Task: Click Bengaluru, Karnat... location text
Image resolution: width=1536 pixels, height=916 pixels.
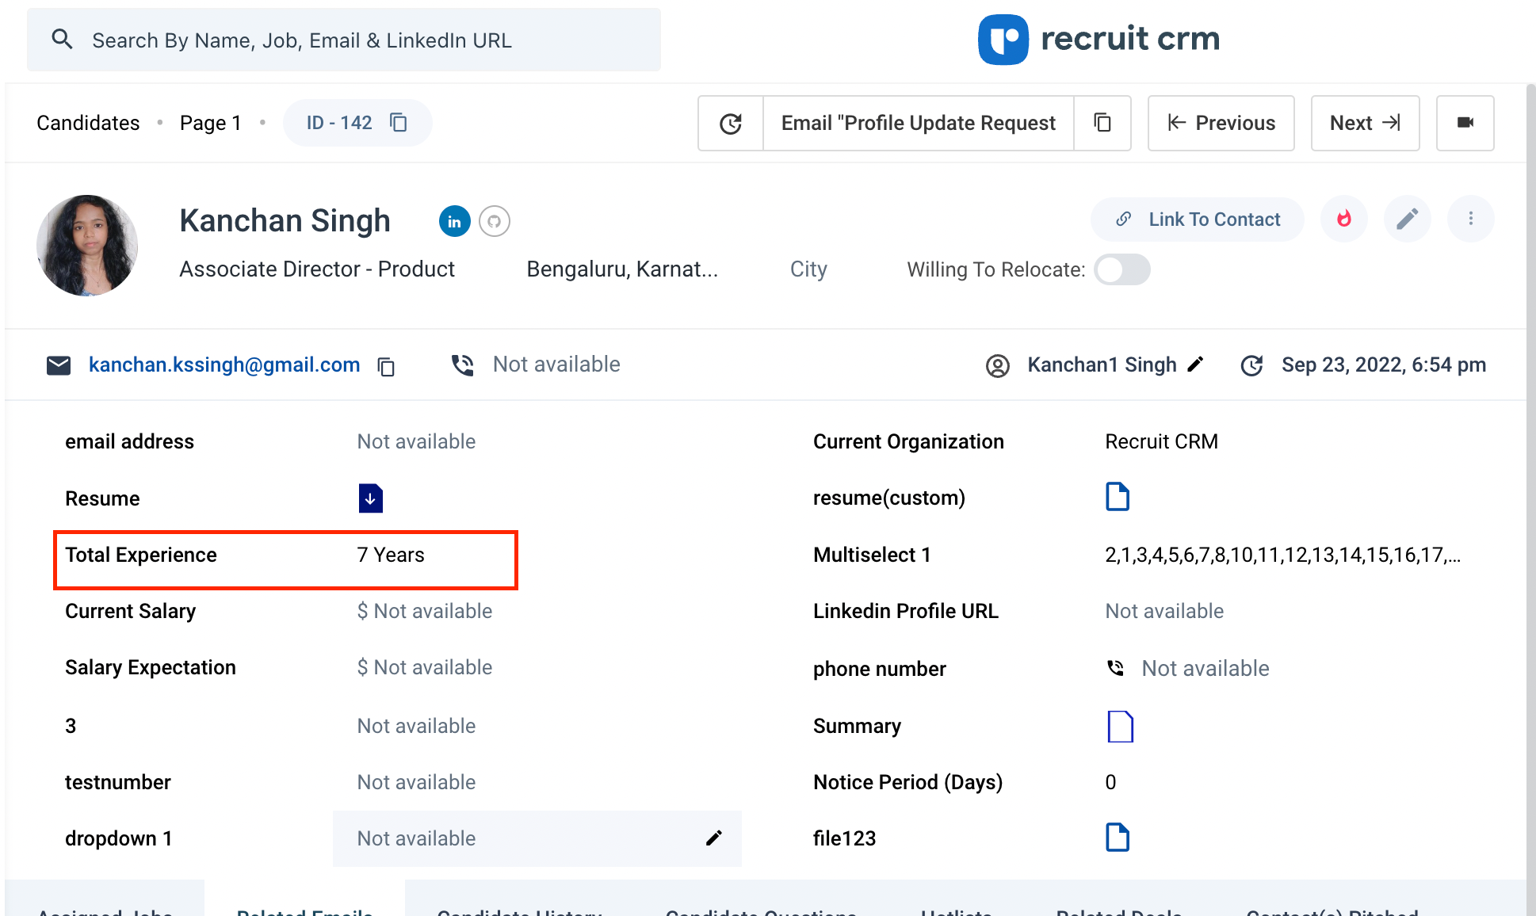Action: (x=622, y=269)
